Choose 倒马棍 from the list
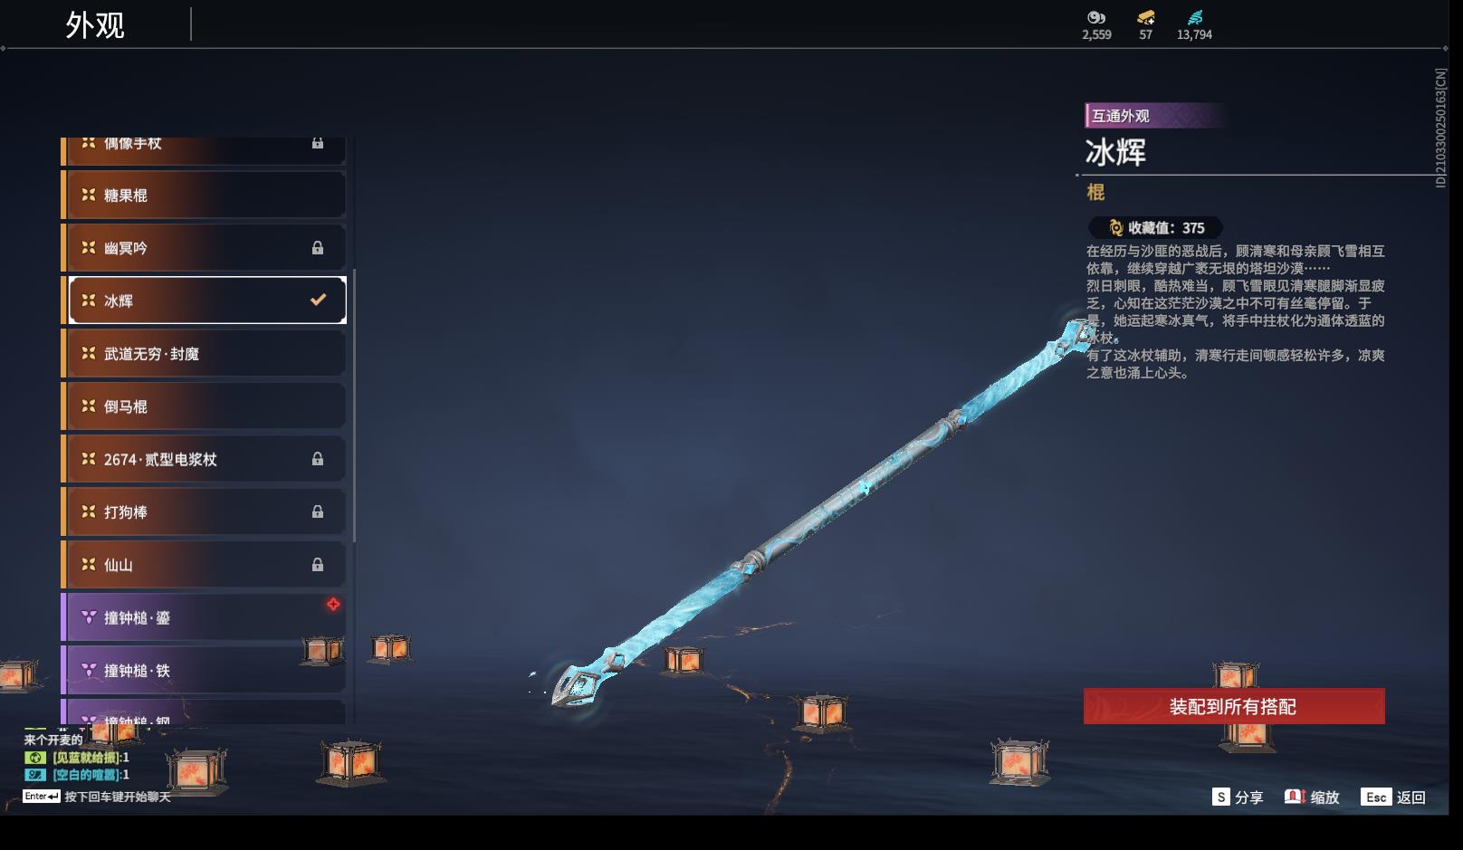 [204, 406]
